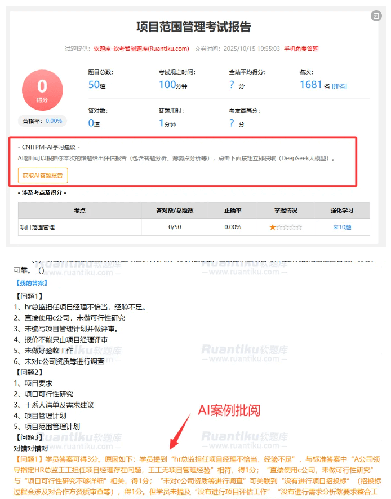Click the 来10题 practice link
The height and width of the screenshot is (499, 391).
pyautogui.click(x=342, y=227)
